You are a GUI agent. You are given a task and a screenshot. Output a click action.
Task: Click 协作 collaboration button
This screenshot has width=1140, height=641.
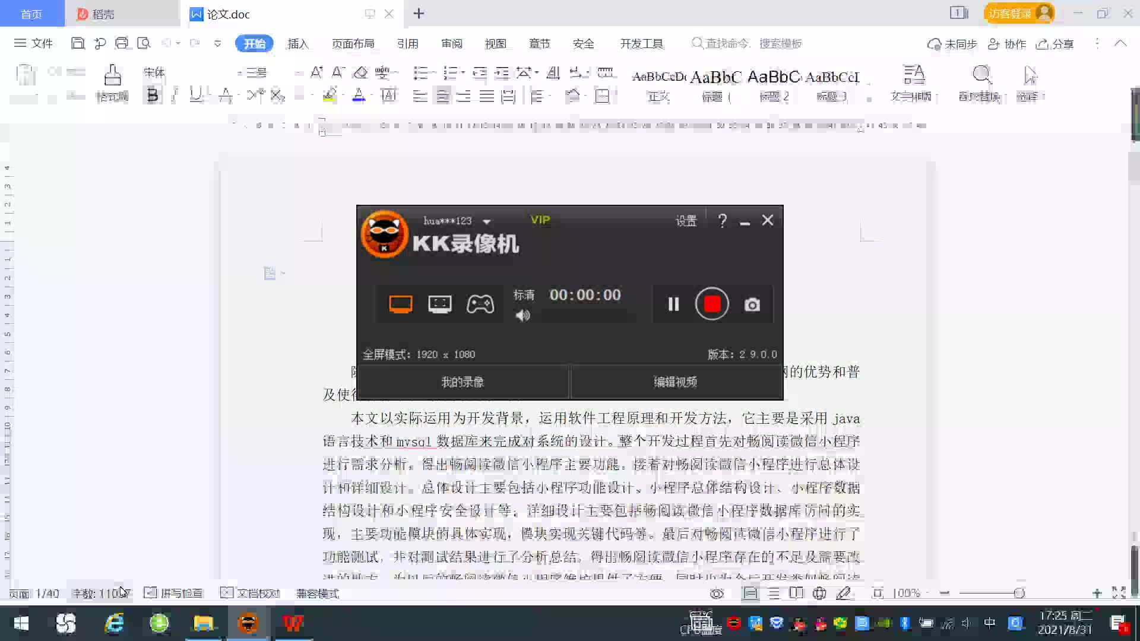click(1007, 44)
